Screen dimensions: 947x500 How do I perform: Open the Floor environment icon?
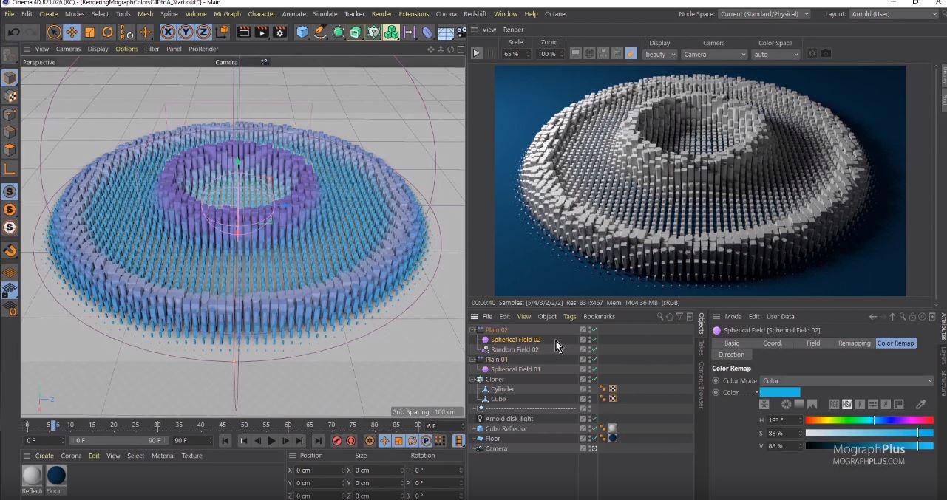[445, 32]
